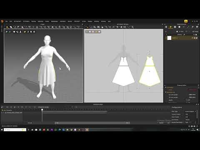Select the front skirt pattern on the avatar silhouette

pyautogui.click(x=123, y=76)
